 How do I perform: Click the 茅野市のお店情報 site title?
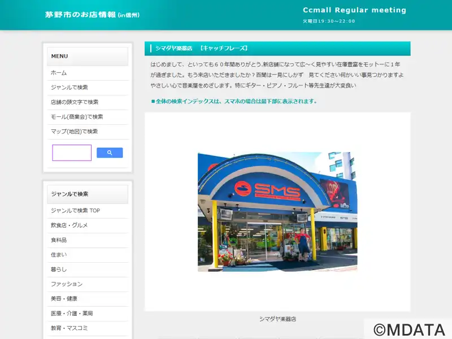click(x=92, y=15)
